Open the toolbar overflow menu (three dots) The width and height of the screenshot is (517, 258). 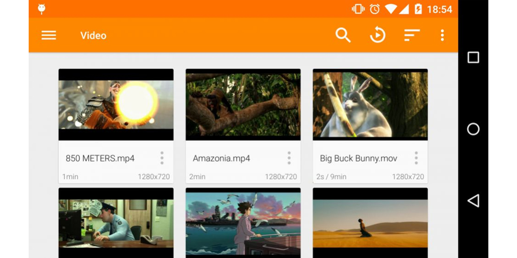point(442,35)
